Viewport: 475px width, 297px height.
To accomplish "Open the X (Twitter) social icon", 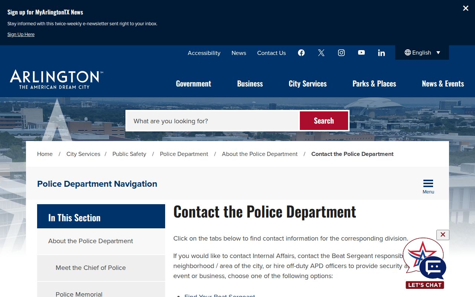I will (x=321, y=53).
